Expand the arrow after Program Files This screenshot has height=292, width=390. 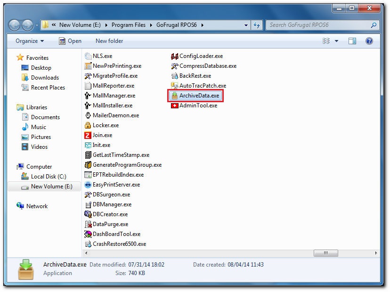[x=151, y=25]
